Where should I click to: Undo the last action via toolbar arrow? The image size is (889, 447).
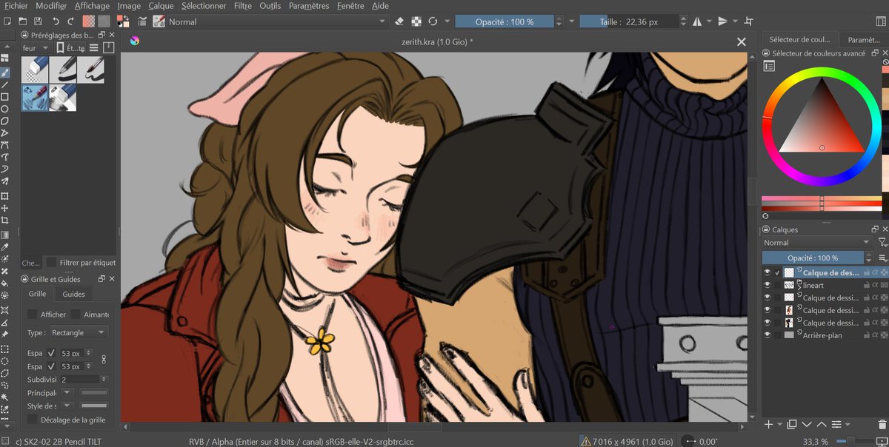click(56, 22)
